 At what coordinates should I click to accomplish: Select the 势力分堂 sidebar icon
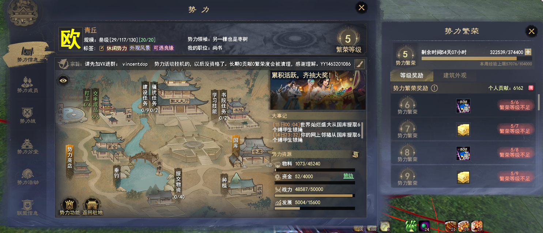pyautogui.click(x=28, y=146)
